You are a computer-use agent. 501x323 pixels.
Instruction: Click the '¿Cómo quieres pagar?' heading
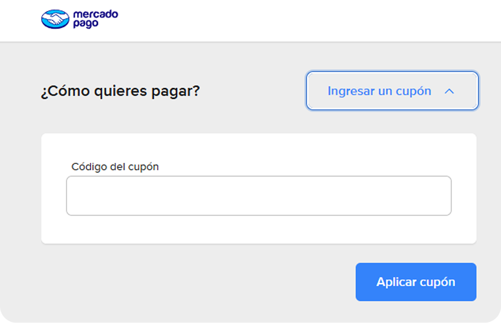pyautogui.click(x=121, y=91)
